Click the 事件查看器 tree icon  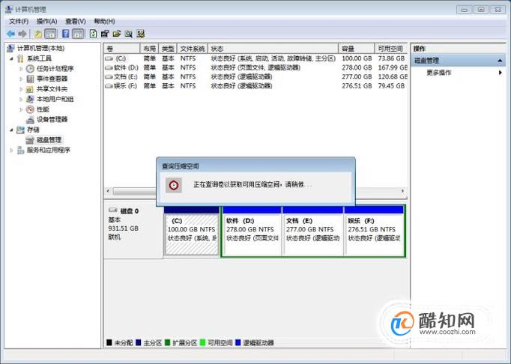click(30, 79)
